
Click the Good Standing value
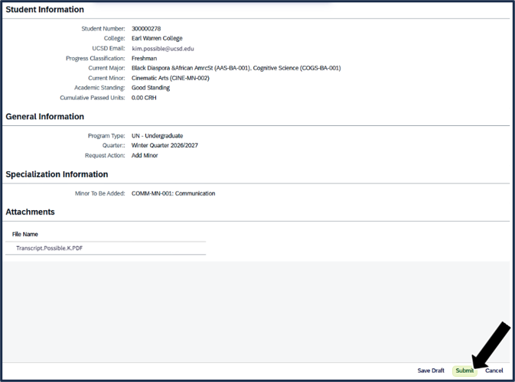click(x=151, y=88)
